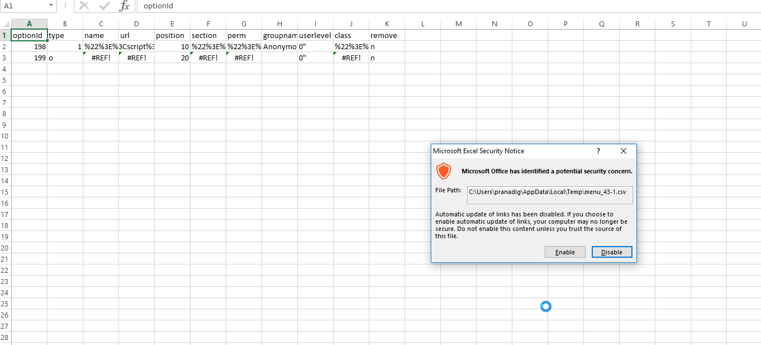This screenshot has width=761, height=345.
Task: Click the url header cell
Action: click(136, 35)
